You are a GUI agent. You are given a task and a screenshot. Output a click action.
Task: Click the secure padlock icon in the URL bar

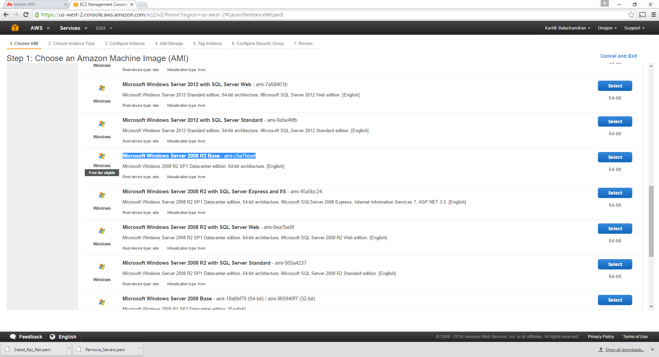[37, 14]
